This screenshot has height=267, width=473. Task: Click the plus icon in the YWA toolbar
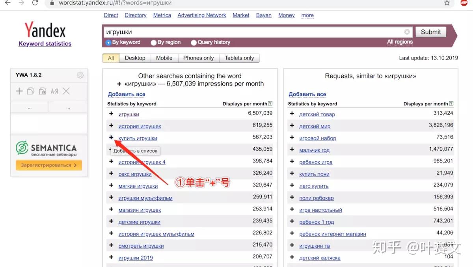click(19, 91)
